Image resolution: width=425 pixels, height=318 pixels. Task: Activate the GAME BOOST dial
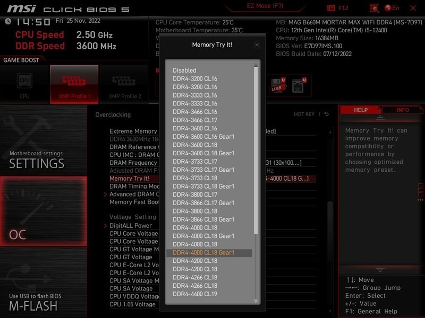point(20,59)
